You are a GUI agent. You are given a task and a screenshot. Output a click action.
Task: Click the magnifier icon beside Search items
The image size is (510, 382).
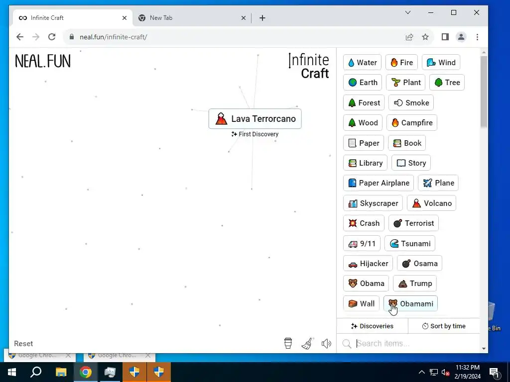click(347, 344)
